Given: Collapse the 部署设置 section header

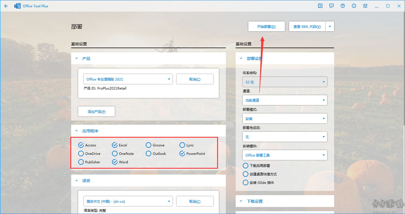Looking at the screenshot, I should (241, 58).
